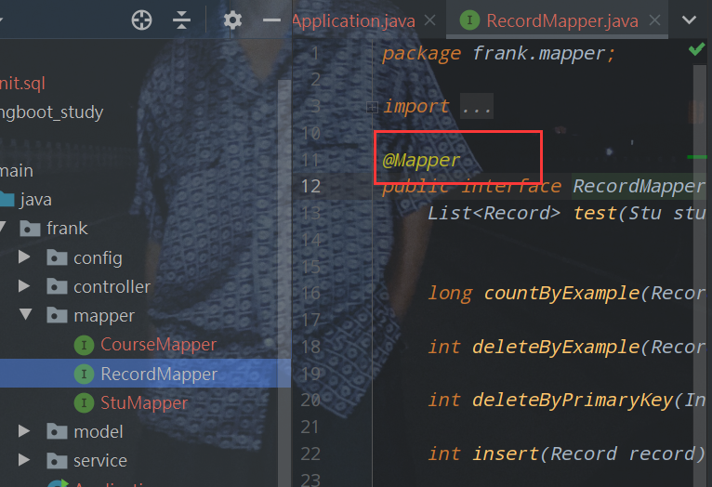712x487 pixels.
Task: Click the insert method name
Action: [506, 454]
